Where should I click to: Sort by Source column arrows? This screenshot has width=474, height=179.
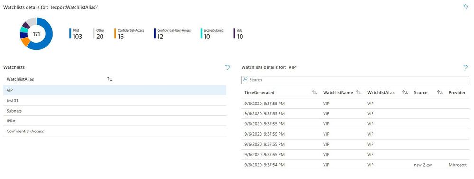pyautogui.click(x=440, y=93)
